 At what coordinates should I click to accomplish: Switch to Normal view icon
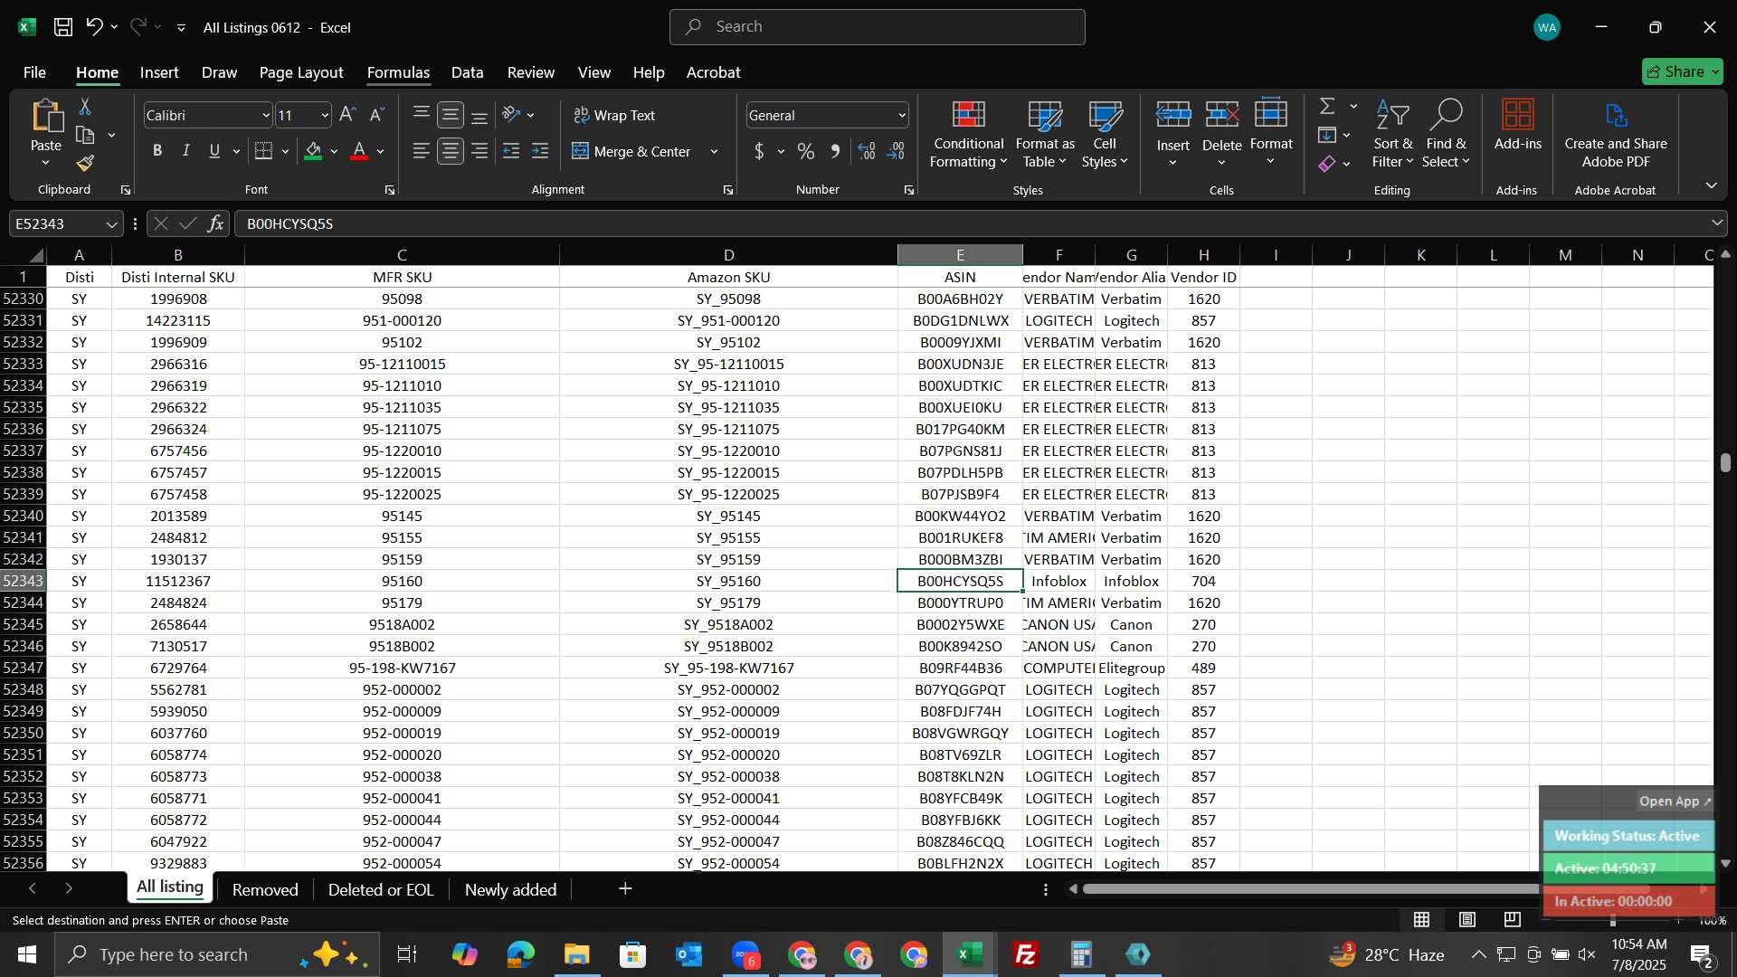click(1421, 920)
